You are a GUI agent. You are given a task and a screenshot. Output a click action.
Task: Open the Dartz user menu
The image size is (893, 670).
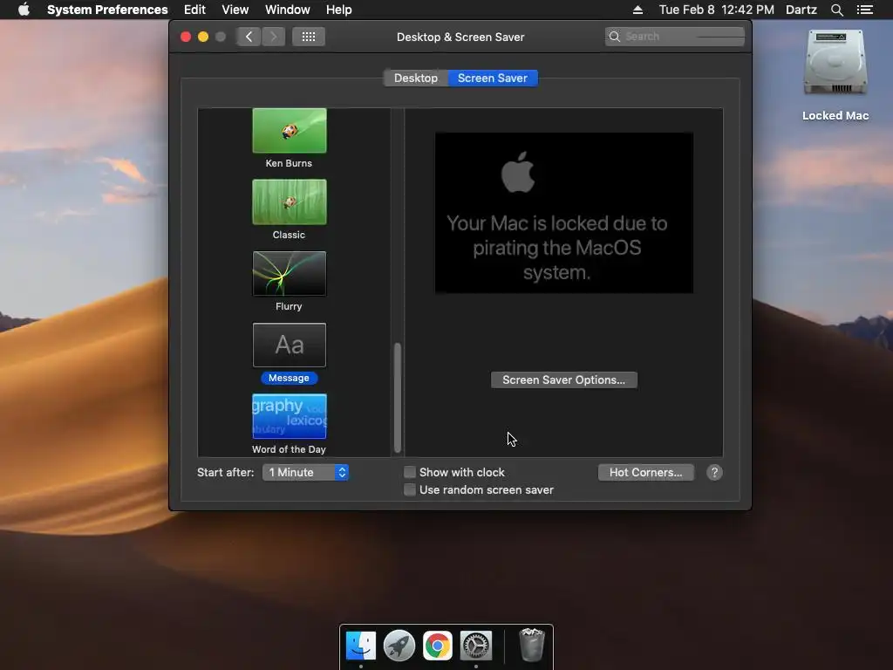(x=801, y=10)
